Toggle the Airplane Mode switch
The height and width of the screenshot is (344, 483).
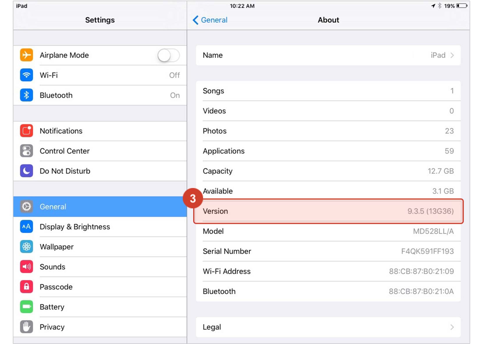coord(168,55)
